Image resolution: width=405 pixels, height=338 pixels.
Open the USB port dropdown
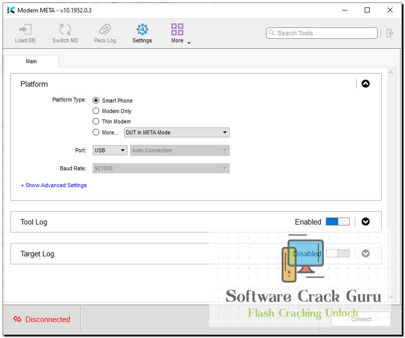tap(110, 150)
